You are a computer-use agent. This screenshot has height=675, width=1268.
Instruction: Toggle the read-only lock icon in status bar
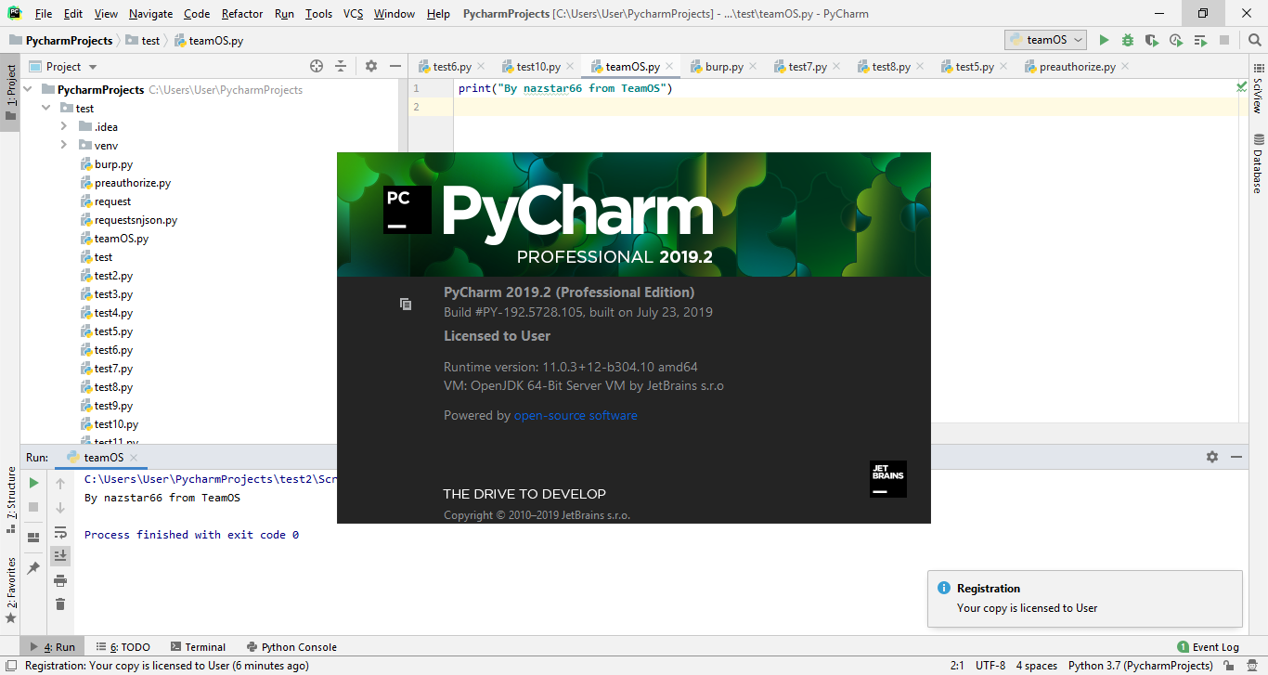point(1229,665)
